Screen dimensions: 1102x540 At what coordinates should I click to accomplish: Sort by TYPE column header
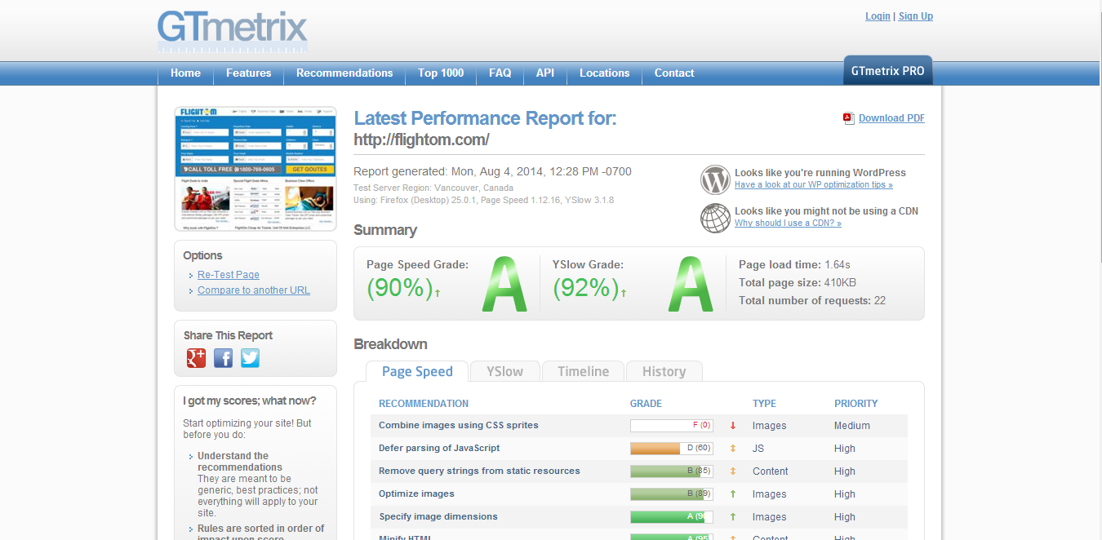pyautogui.click(x=764, y=404)
